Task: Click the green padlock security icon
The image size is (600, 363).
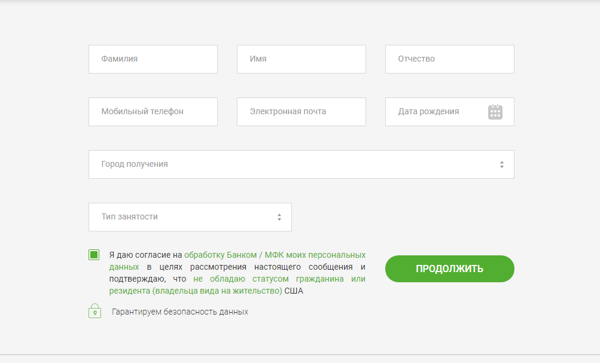Action: click(95, 311)
